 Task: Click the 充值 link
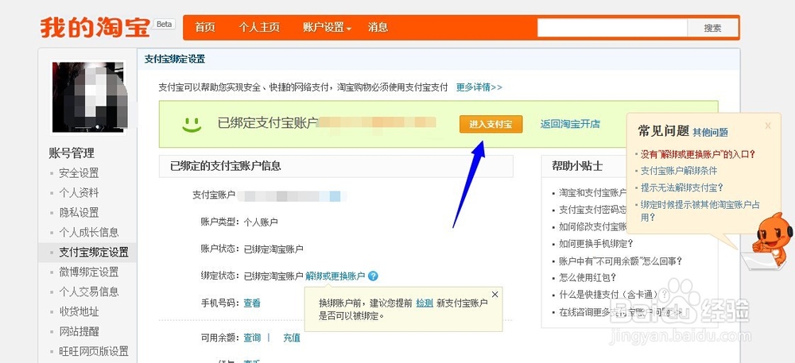pos(292,338)
